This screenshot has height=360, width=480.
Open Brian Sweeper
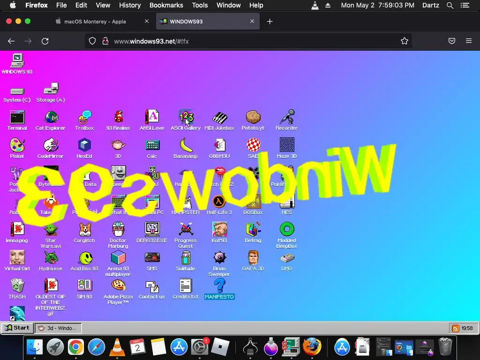coord(219,264)
